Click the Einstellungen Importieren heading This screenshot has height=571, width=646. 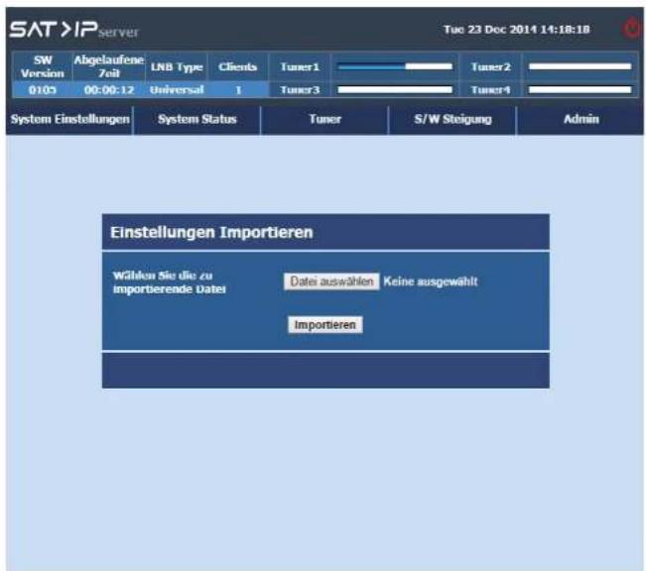(211, 232)
